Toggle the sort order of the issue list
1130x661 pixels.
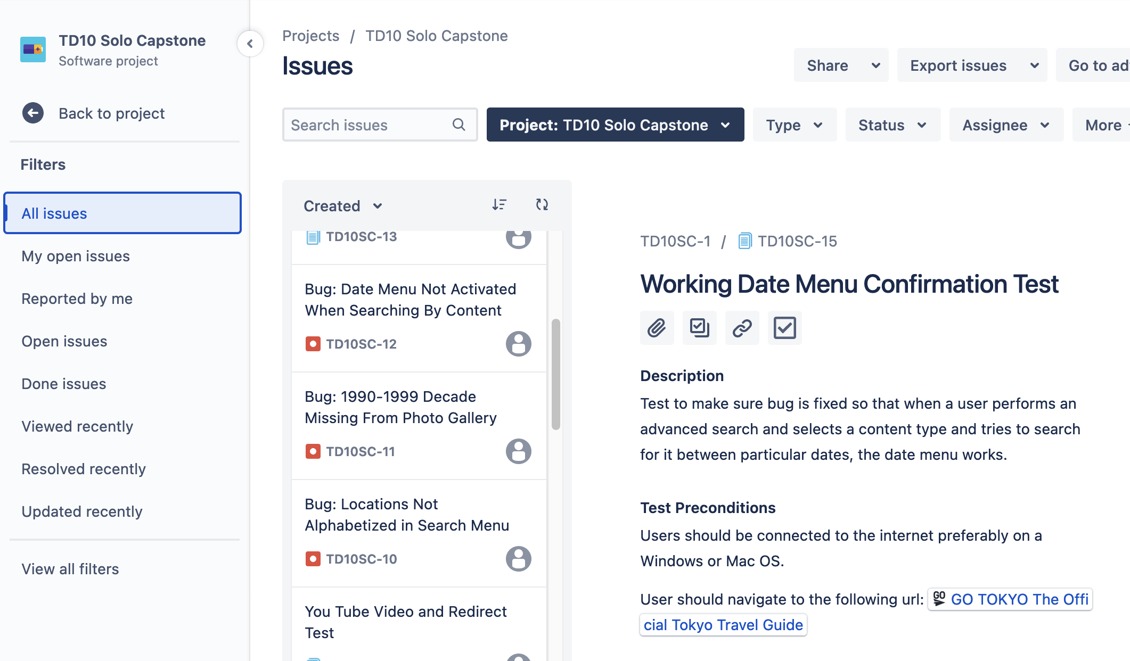(499, 204)
